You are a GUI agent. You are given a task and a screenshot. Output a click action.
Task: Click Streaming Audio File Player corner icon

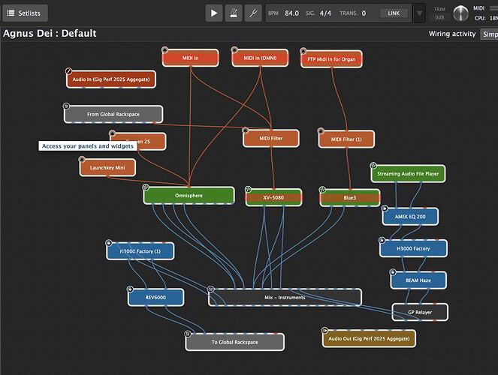click(x=373, y=166)
